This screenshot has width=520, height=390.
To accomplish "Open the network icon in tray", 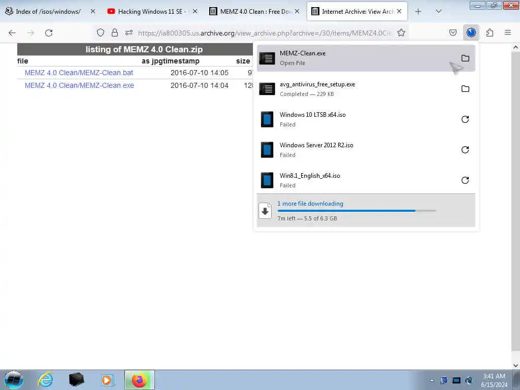I will pos(457,380).
